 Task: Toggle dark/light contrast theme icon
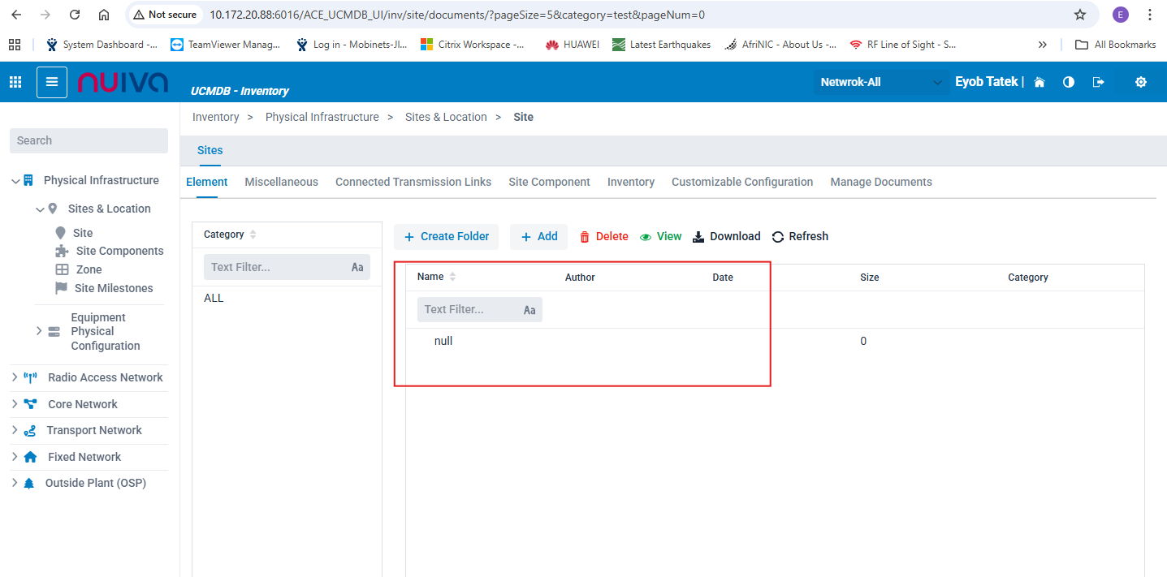pos(1069,82)
